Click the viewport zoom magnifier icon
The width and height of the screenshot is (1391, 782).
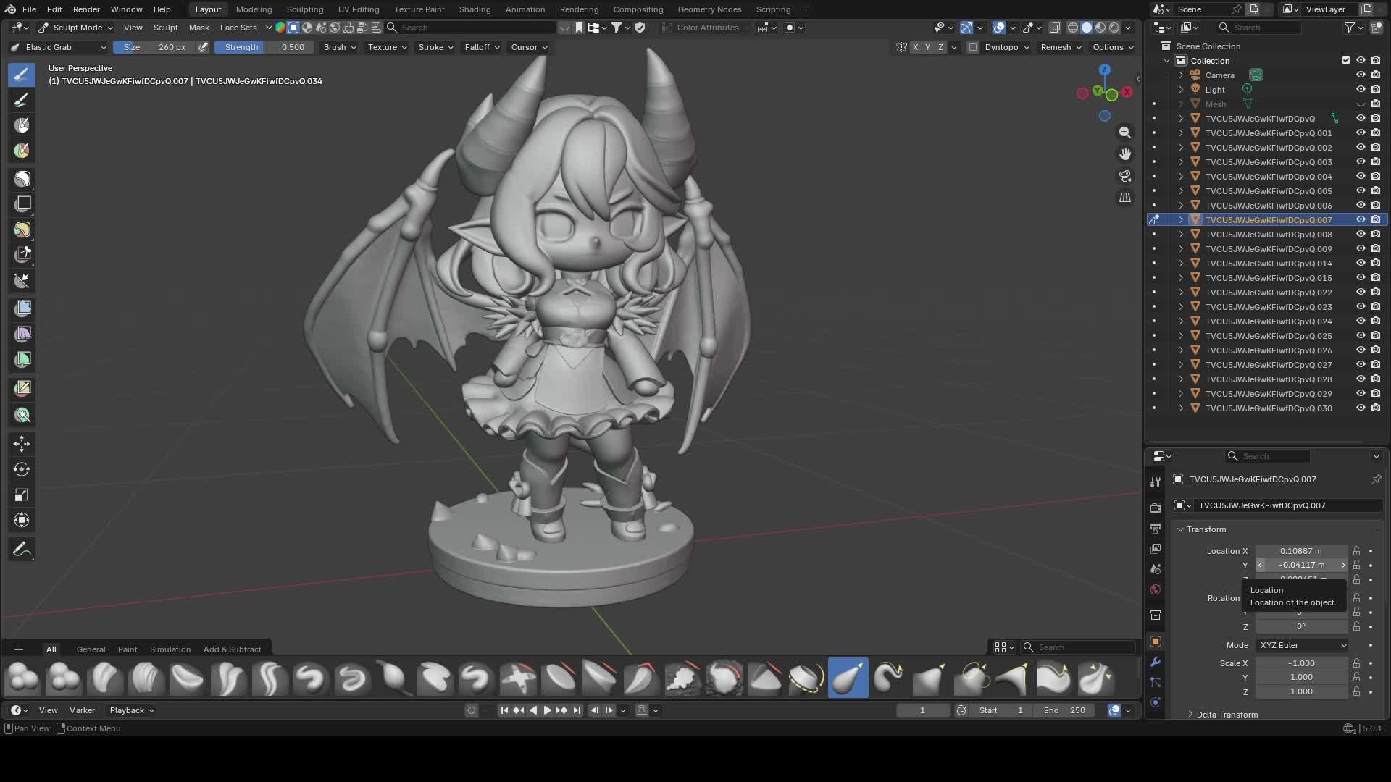1124,133
